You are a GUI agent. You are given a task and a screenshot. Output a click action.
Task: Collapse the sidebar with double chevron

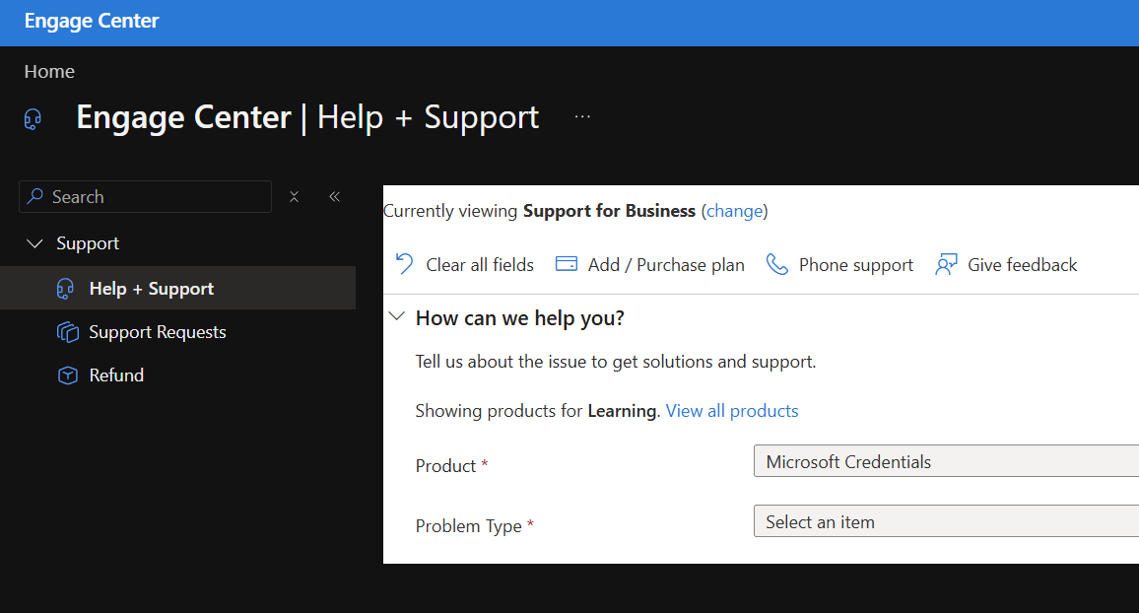point(335,196)
